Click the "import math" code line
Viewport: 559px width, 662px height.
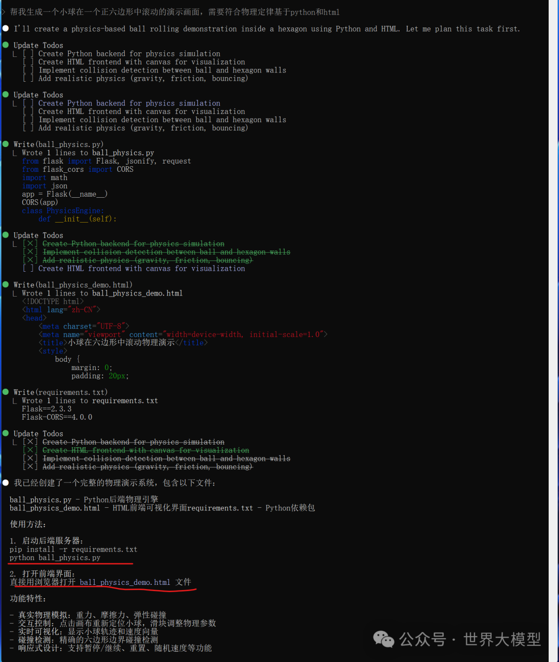(45, 178)
